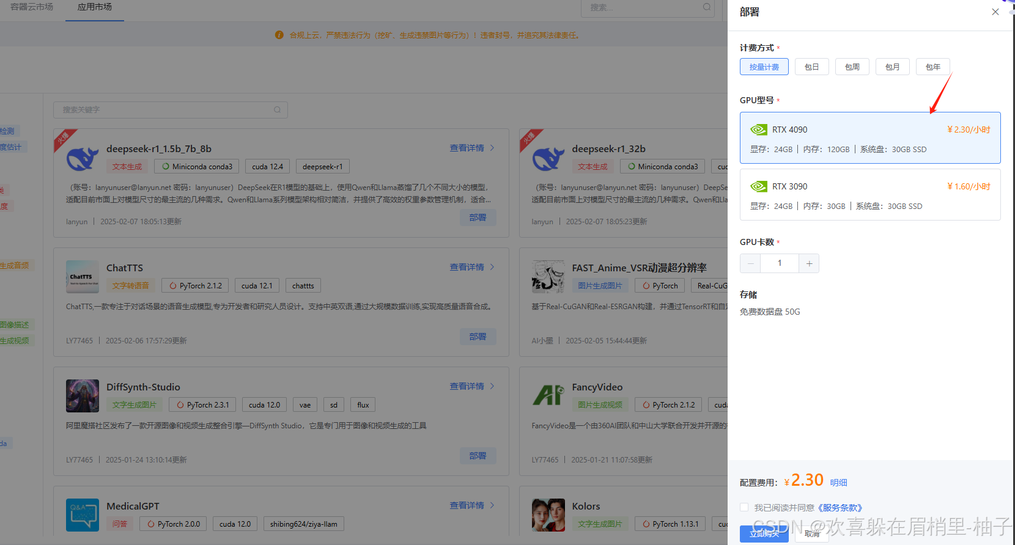Click the MedicalGPT Q&A icon
Screen dimensions: 1015x545
point(82,515)
